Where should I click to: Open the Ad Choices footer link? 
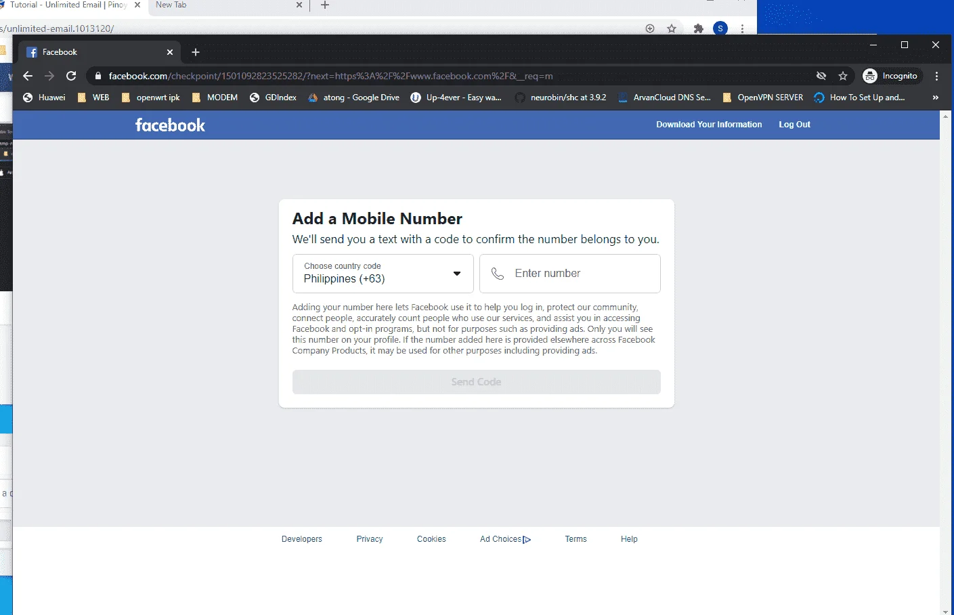[505, 539]
